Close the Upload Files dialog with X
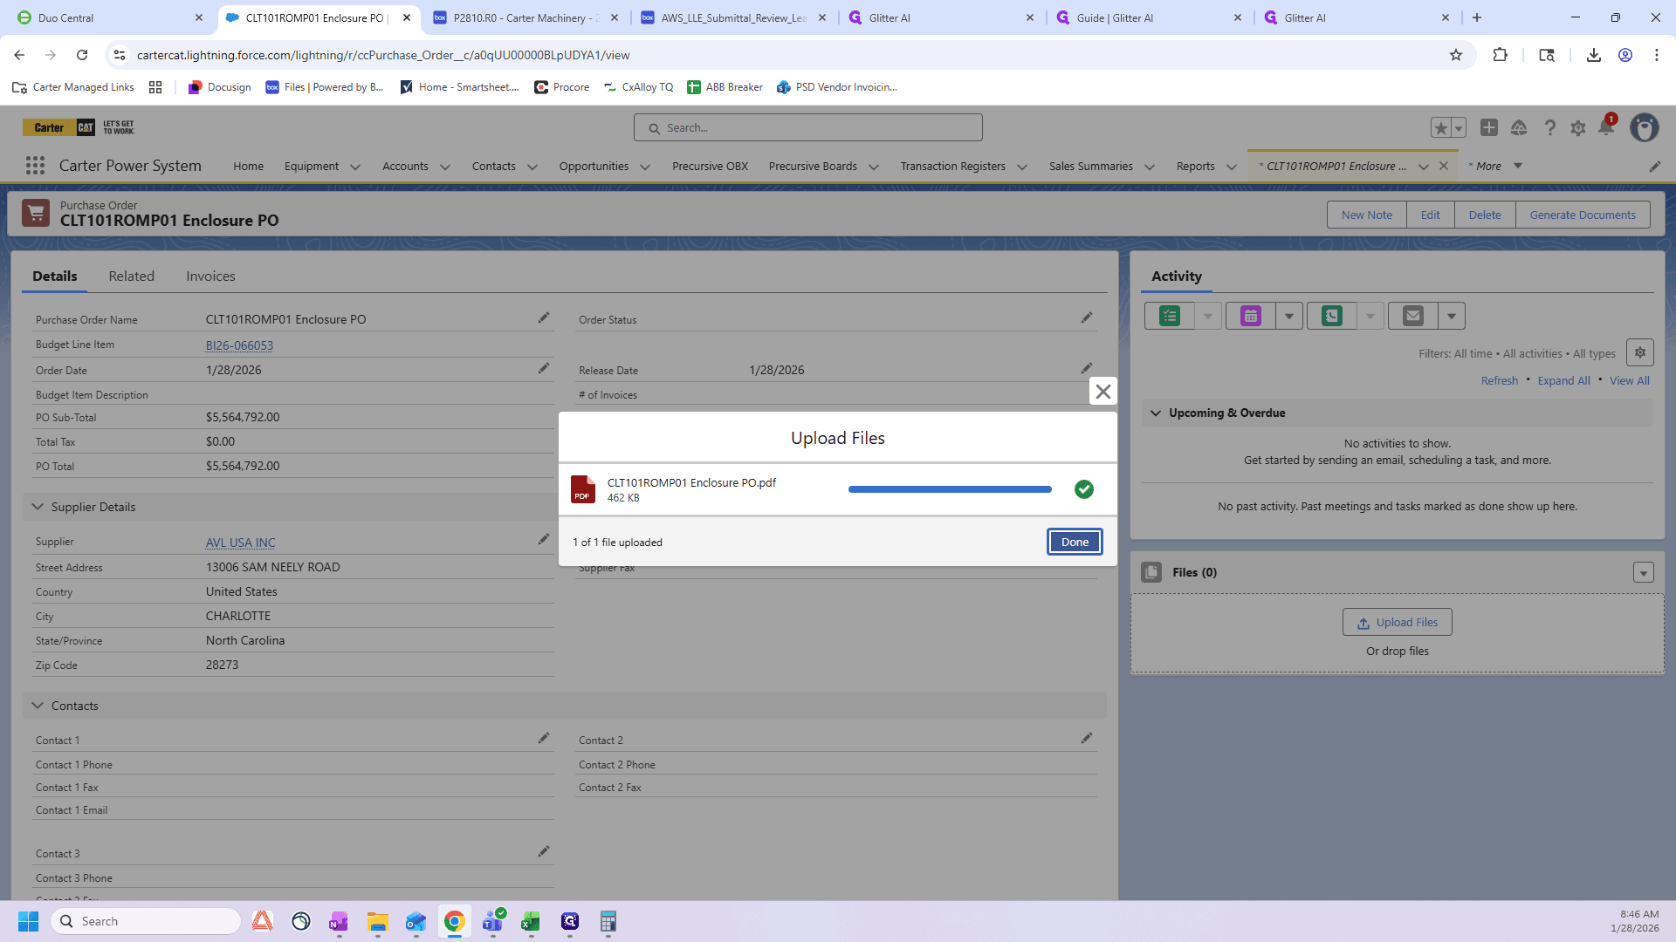This screenshot has height=942, width=1676. coord(1103,392)
